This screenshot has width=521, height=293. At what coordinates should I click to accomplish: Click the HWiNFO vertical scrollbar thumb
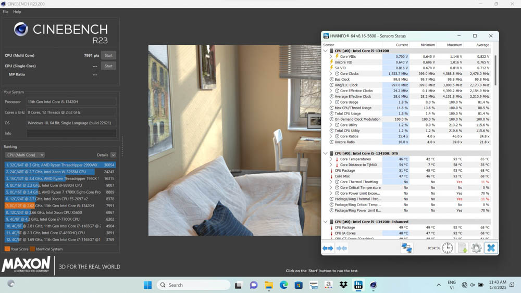coord(495,70)
